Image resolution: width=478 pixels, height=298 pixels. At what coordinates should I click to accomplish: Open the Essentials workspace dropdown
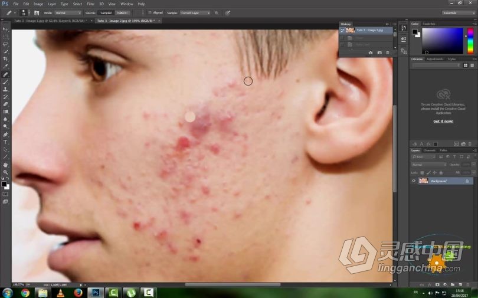point(458,13)
